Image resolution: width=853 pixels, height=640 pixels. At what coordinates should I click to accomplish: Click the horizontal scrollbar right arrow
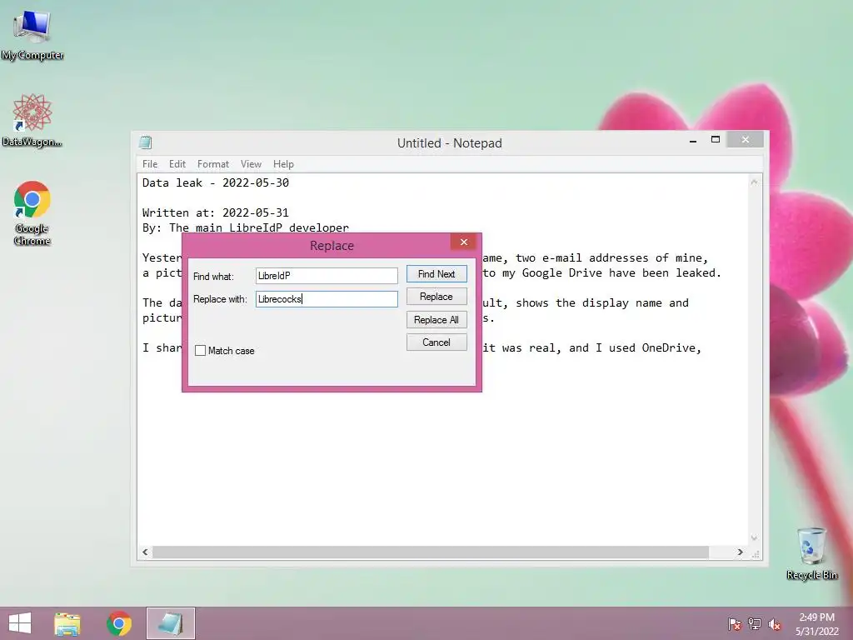click(x=740, y=552)
